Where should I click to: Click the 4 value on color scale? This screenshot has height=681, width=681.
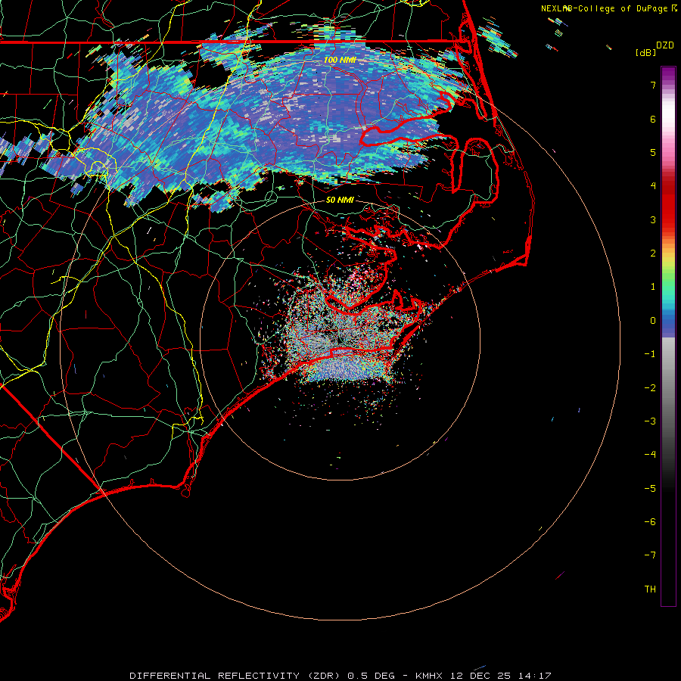coord(653,186)
